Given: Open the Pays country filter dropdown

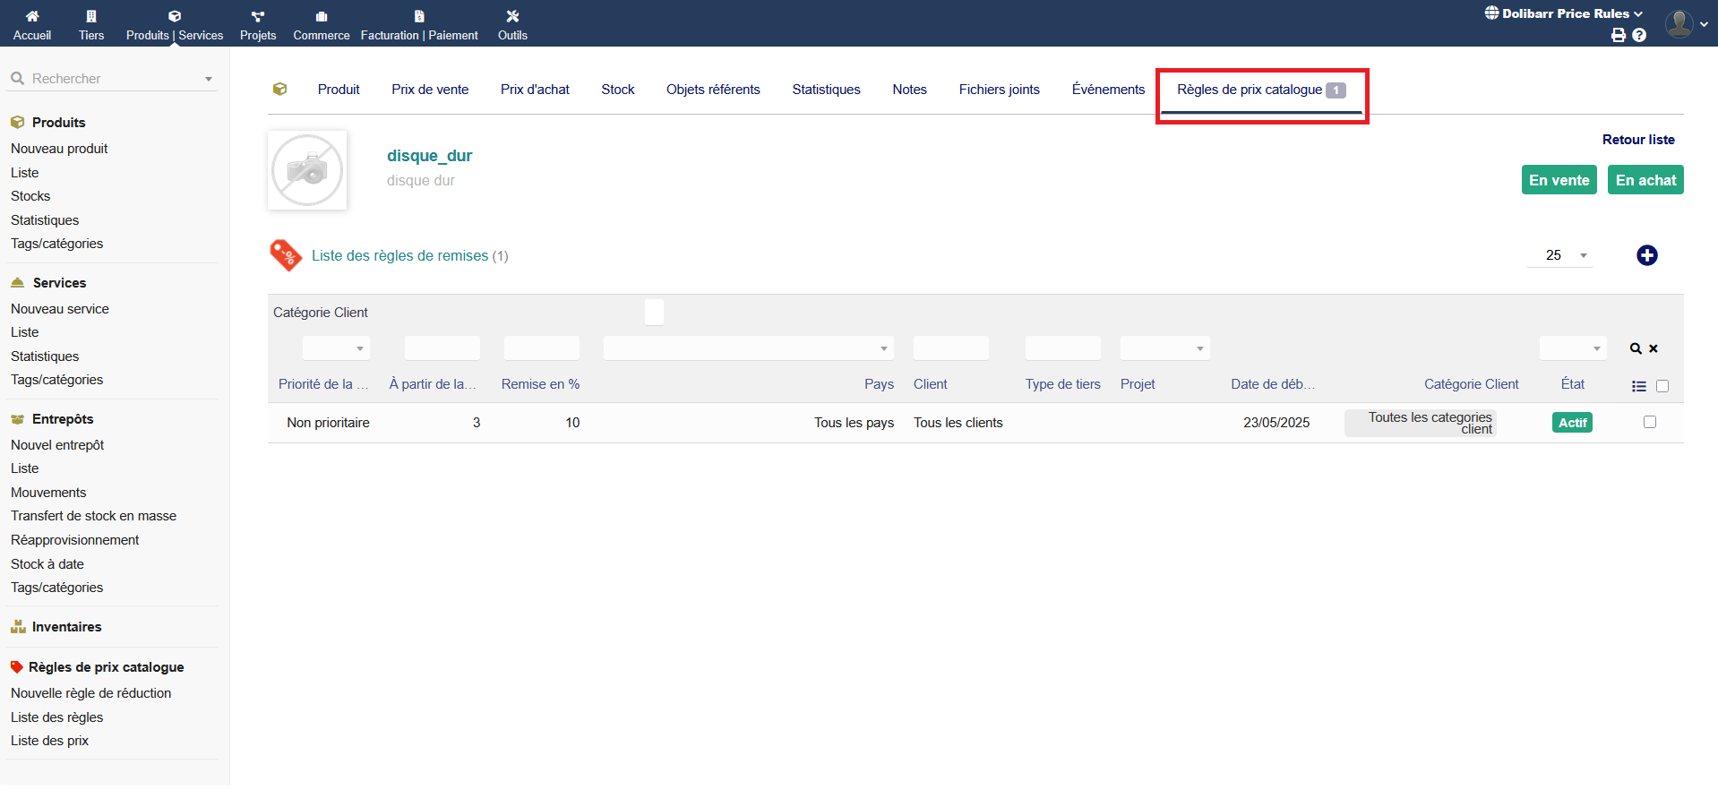Looking at the screenshot, I should click(748, 348).
